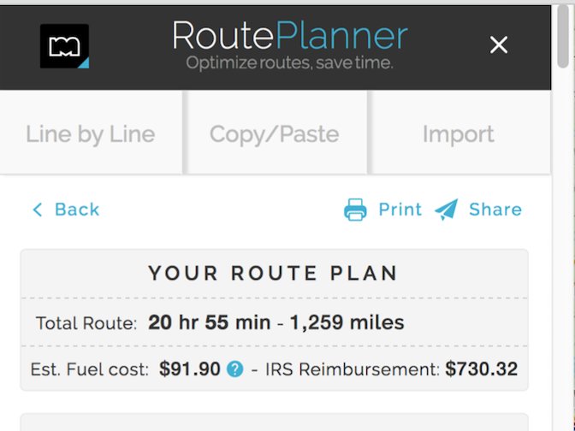Viewport: 575px width, 431px height.
Task: Click the YOUR ROUTE PLAN heading
Action: [x=274, y=274]
